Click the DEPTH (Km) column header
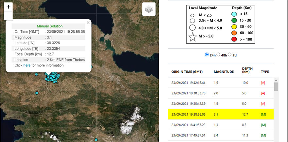This screenshot has height=142, width=288. (x=247, y=71)
